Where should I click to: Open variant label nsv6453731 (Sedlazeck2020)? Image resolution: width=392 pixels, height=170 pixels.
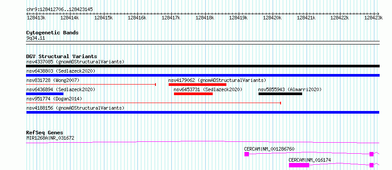pos(208,89)
